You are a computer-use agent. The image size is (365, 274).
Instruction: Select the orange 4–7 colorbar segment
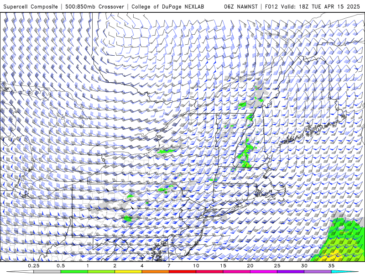(155, 272)
